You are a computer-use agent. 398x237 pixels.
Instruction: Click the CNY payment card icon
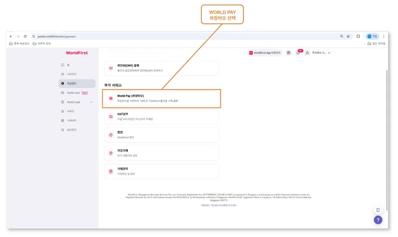tap(111, 68)
